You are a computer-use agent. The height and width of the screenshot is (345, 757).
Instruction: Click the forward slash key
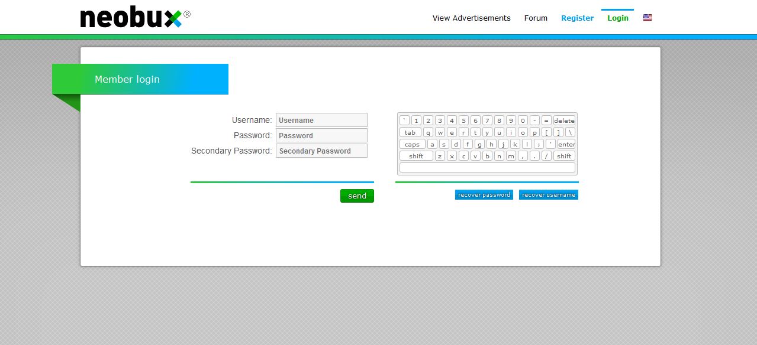(547, 156)
